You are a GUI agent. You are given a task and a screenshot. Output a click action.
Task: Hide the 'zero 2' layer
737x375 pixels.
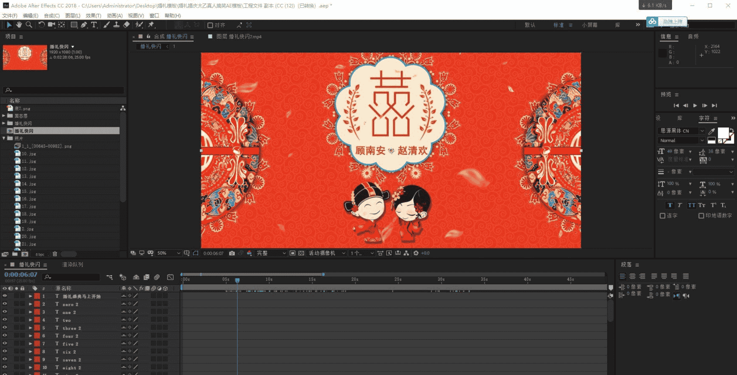5,304
